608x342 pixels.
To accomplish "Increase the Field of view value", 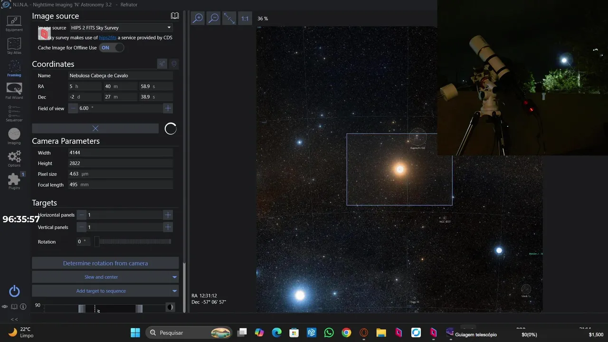I will 168,108.
